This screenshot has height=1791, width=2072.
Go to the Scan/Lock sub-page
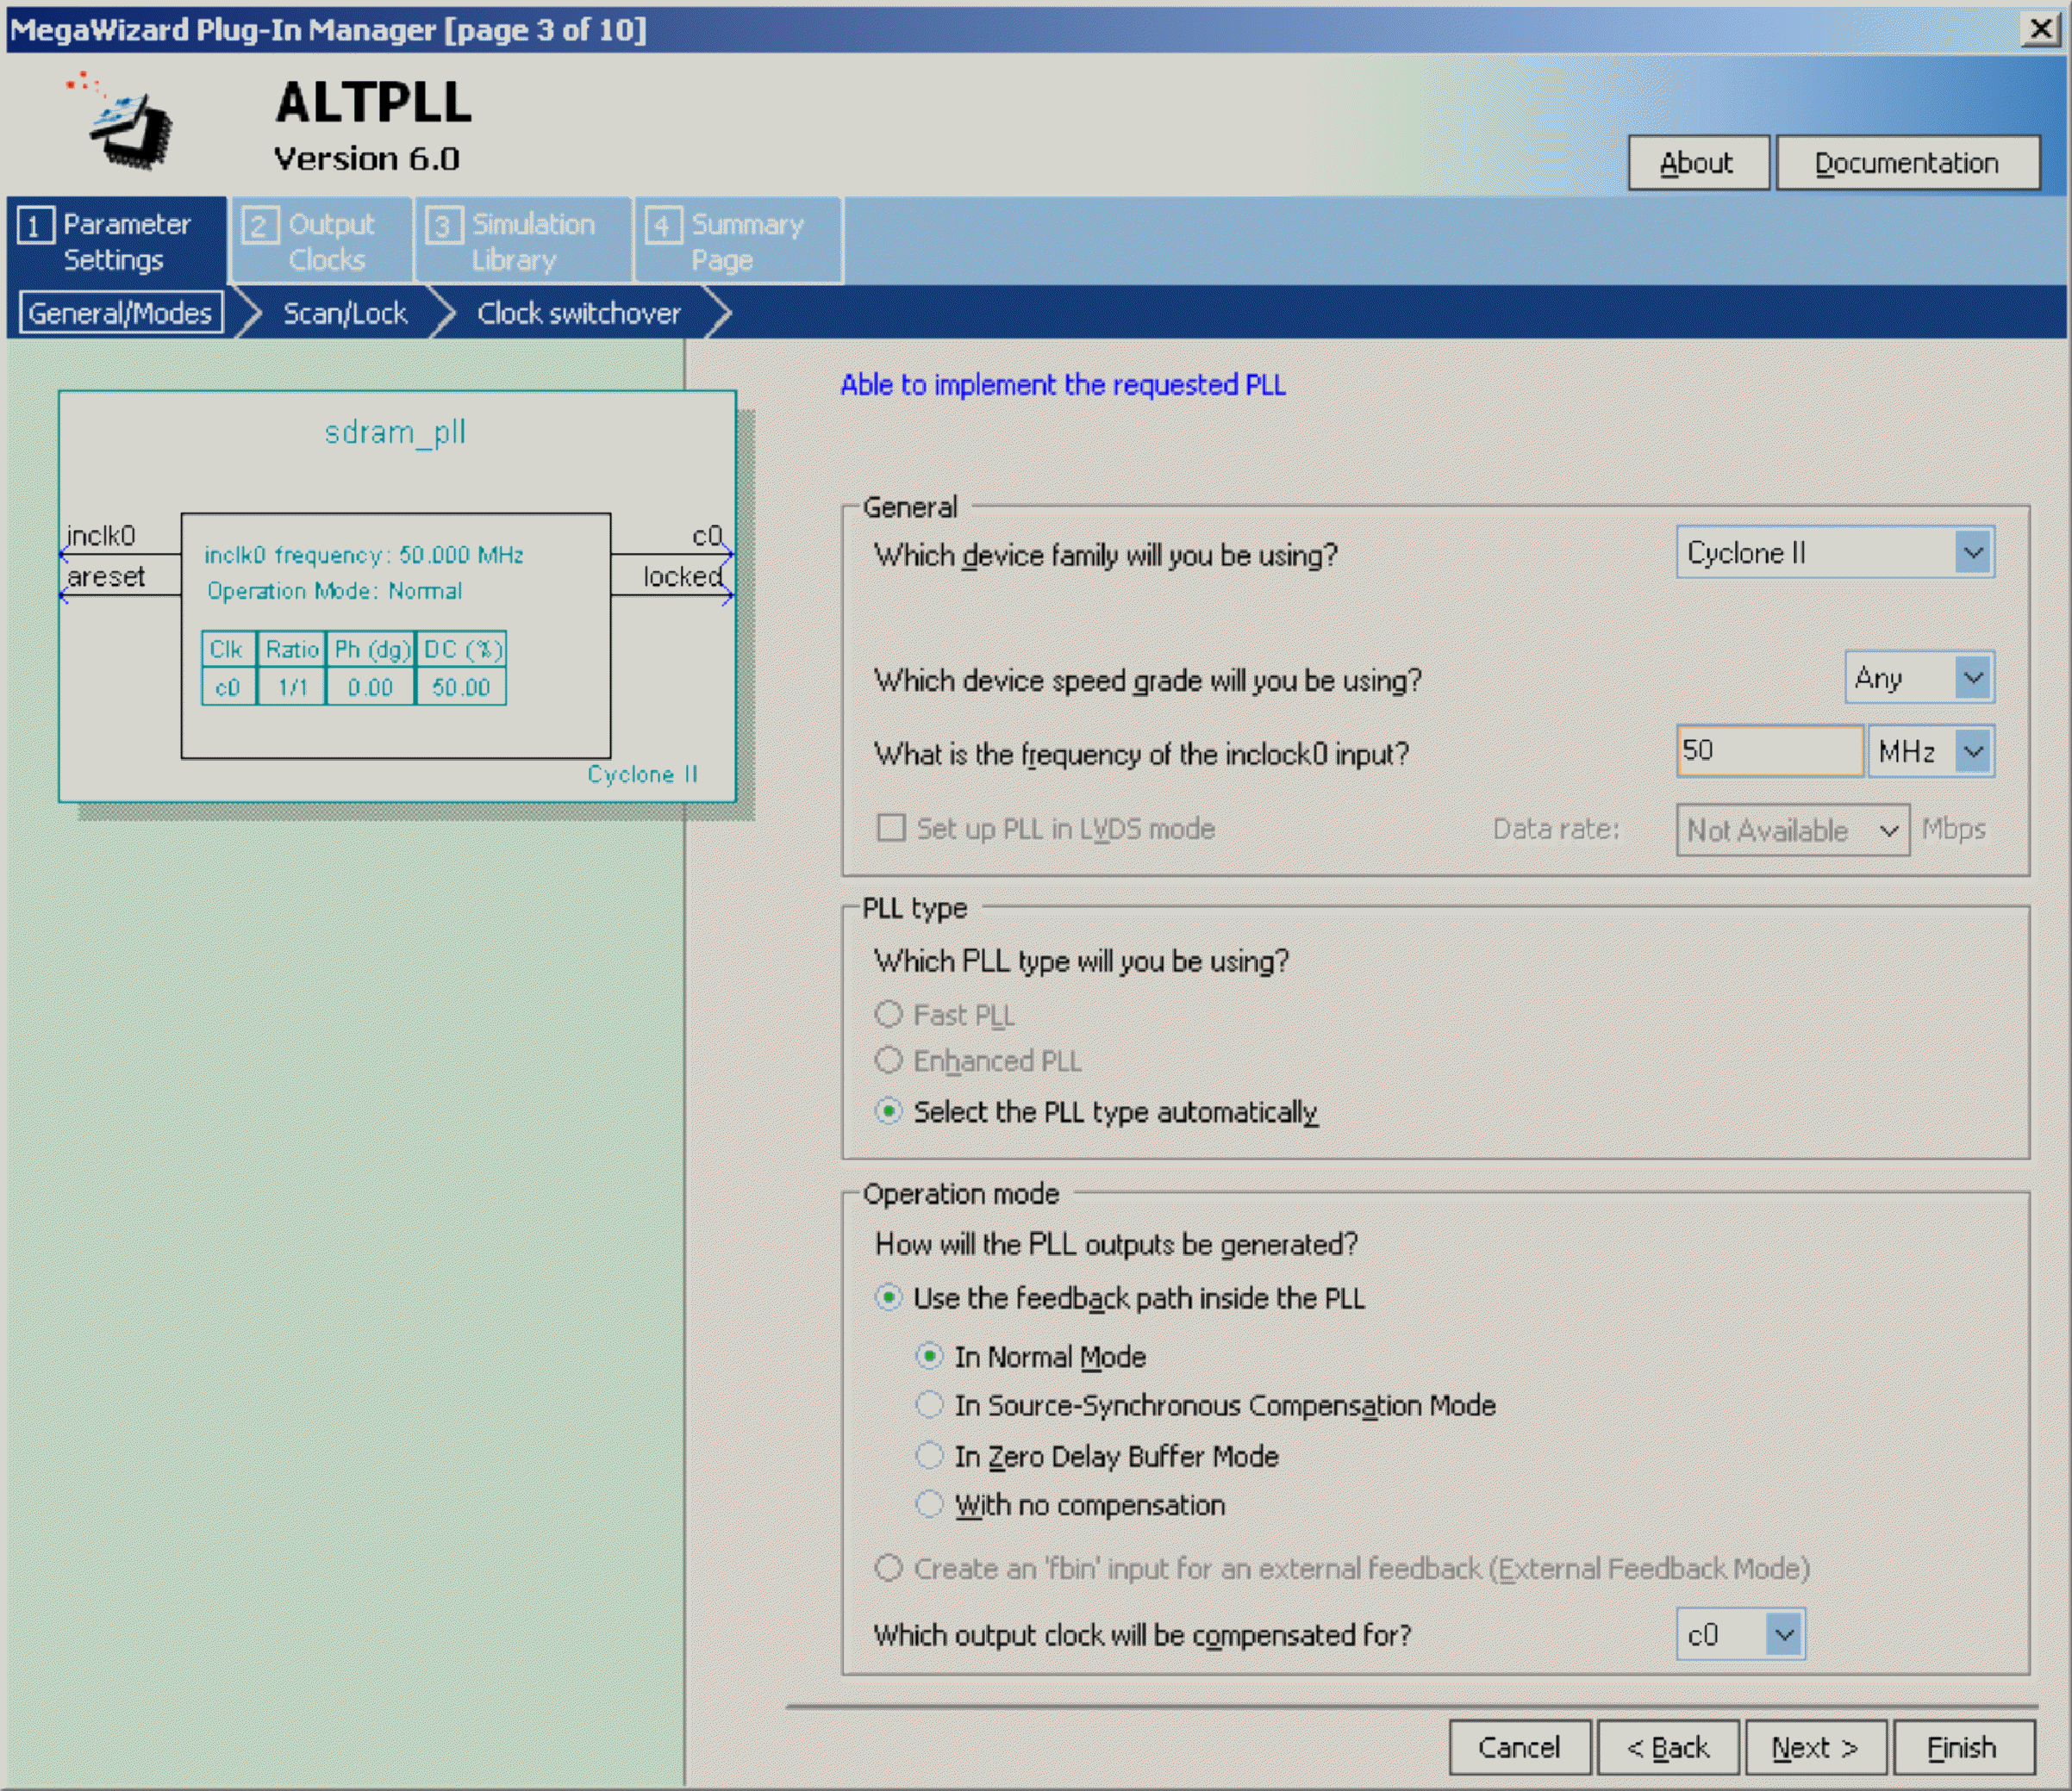click(345, 314)
